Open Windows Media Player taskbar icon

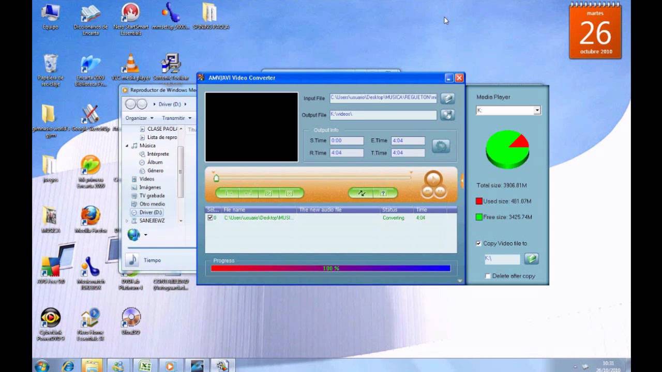coord(170,366)
